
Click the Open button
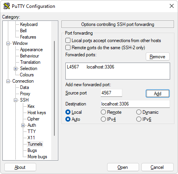[123, 167]
